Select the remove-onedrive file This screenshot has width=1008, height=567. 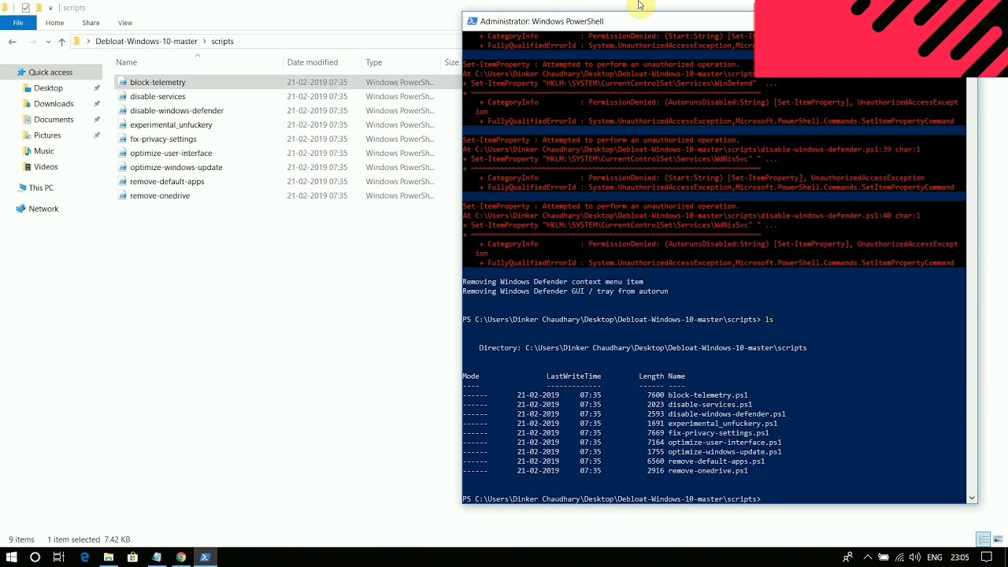pyautogui.click(x=160, y=195)
